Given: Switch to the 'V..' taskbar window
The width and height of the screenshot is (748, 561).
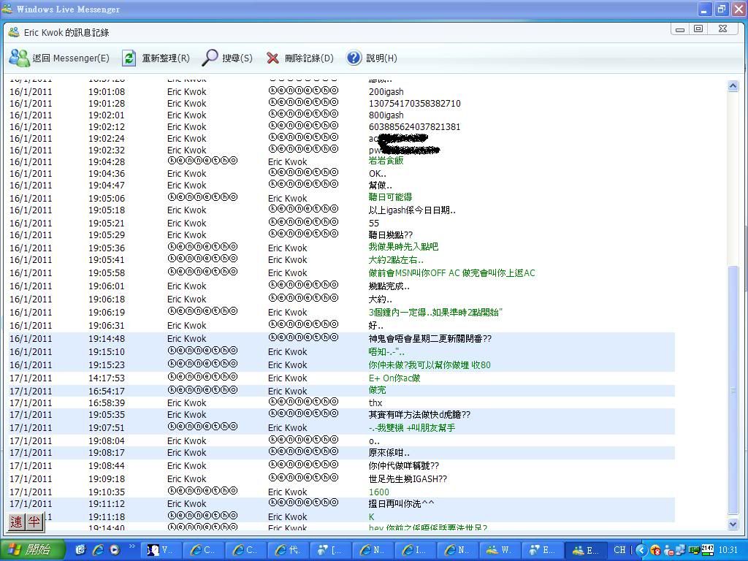Looking at the screenshot, I should 162,550.
